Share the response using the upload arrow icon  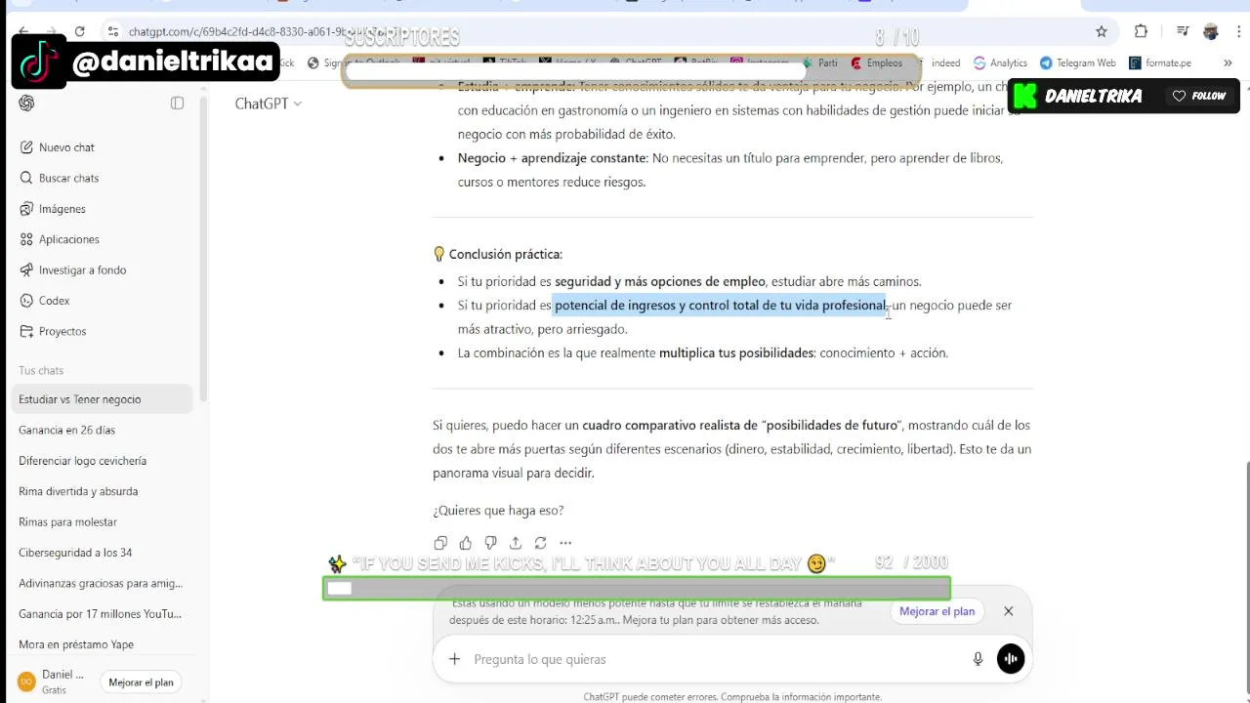click(x=515, y=543)
